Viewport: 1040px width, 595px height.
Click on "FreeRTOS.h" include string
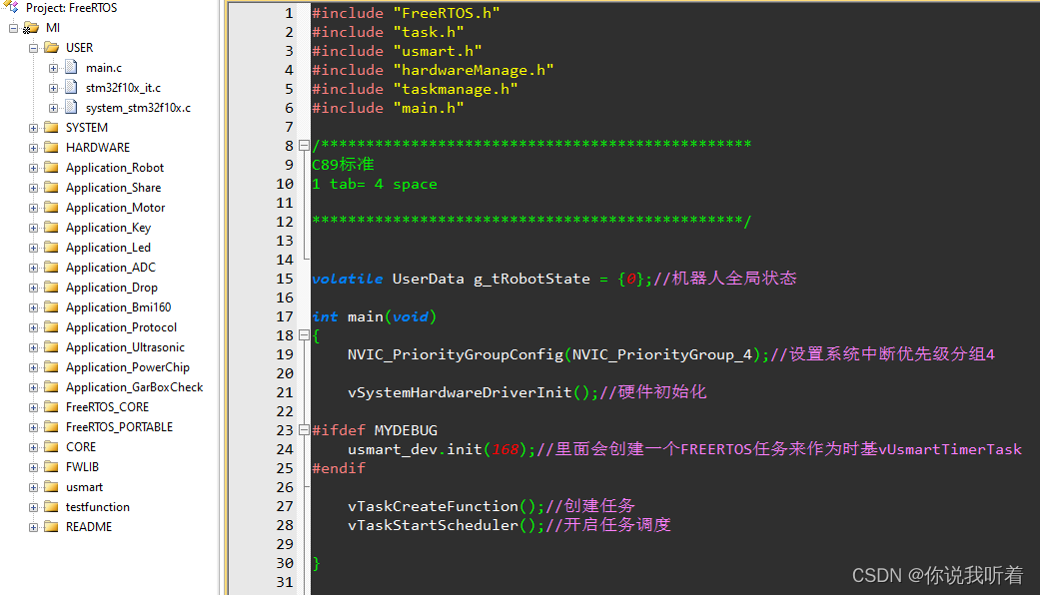point(447,13)
